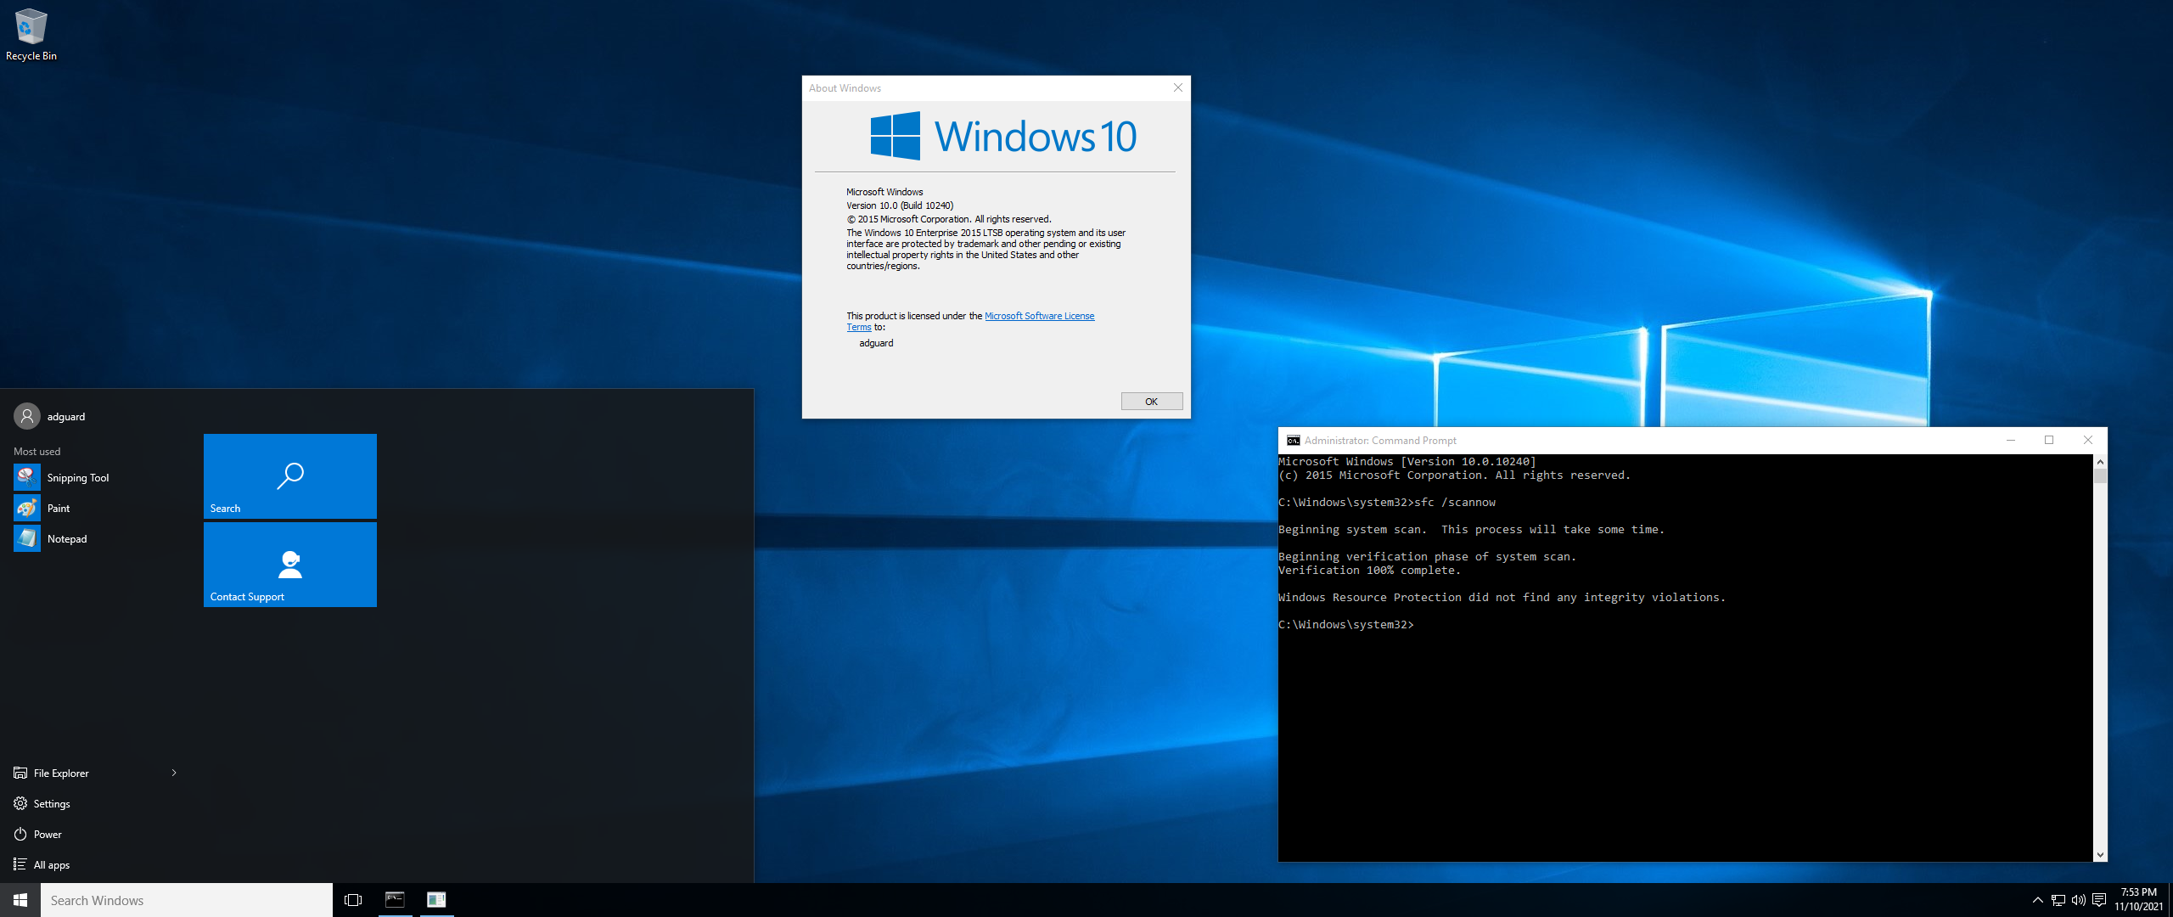Open volume control tray icon
This screenshot has width=2173, height=917.
(x=2079, y=900)
